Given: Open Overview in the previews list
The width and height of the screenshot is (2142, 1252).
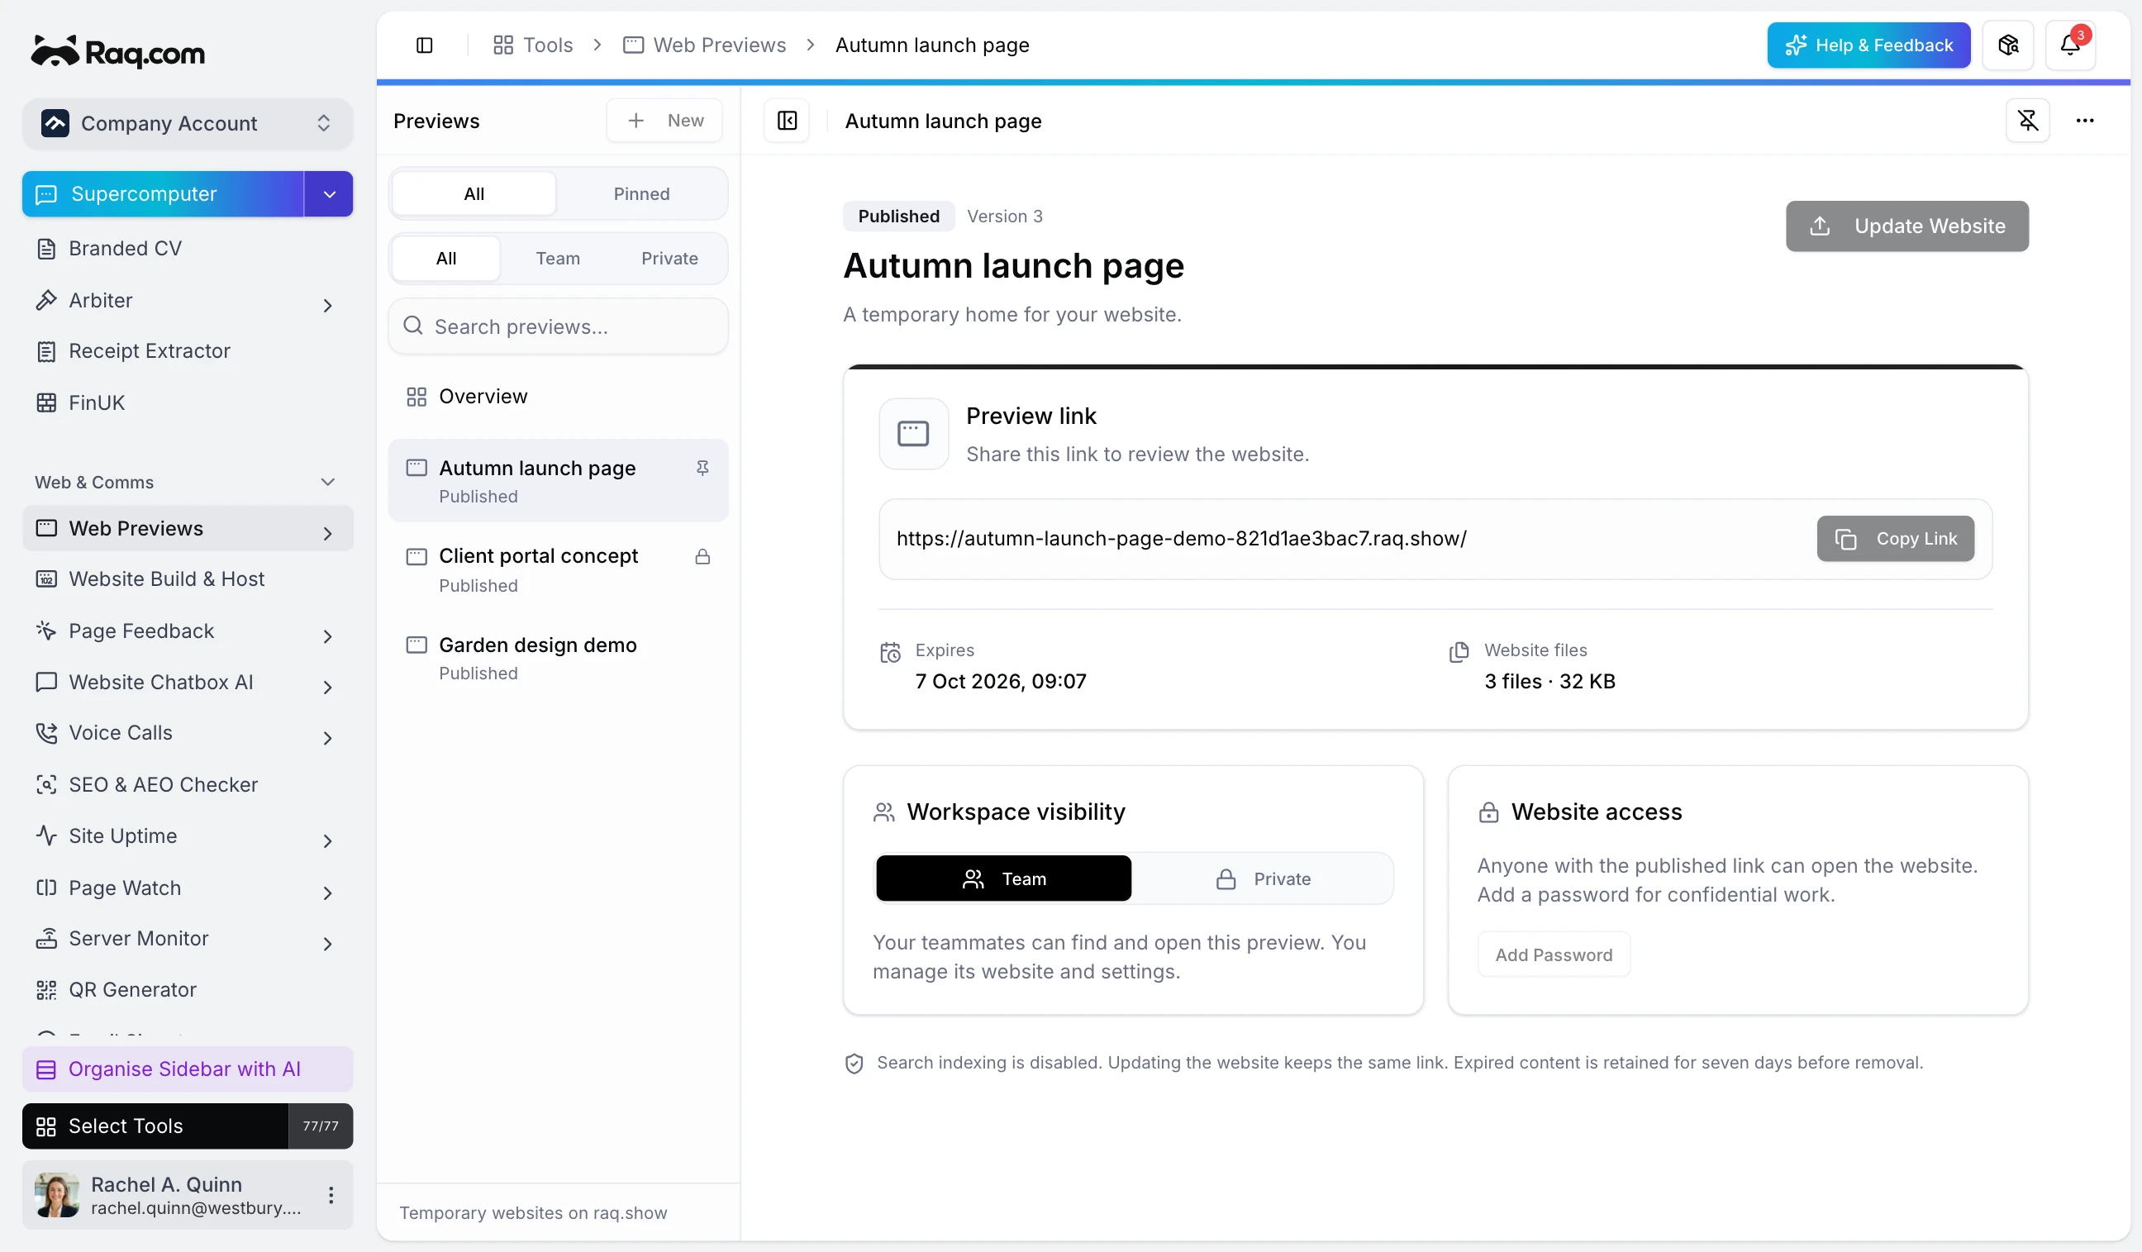Looking at the screenshot, I should click(559, 397).
